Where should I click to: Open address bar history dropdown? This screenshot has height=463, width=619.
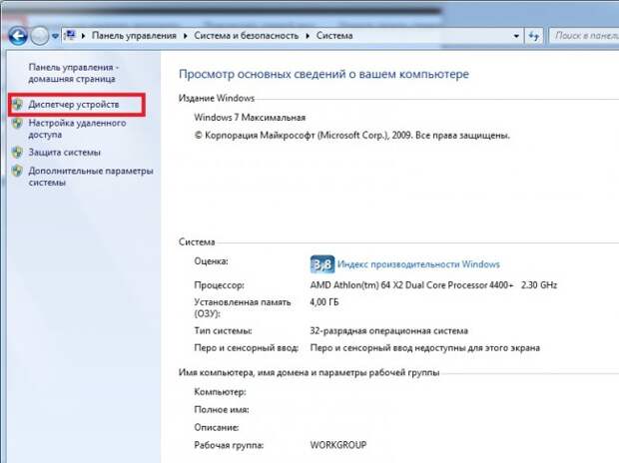tap(516, 36)
